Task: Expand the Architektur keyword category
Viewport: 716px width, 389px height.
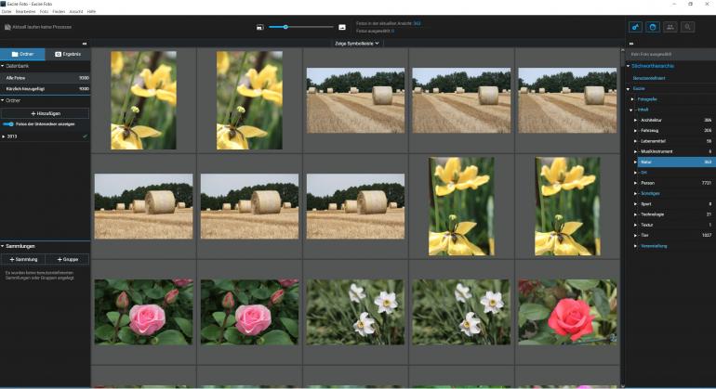Action: click(x=636, y=120)
